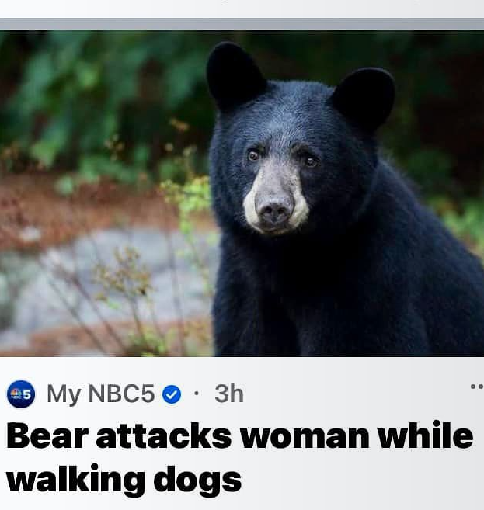Viewport: 484px width, 510px height.
Task: Open the headline 'Bear attacks woman while'
Action: coord(239,436)
